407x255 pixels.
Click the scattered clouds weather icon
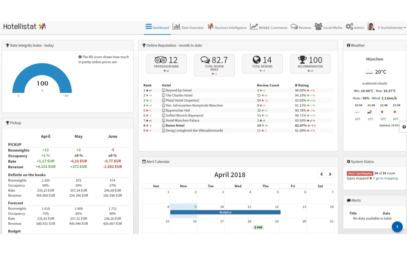click(x=369, y=72)
